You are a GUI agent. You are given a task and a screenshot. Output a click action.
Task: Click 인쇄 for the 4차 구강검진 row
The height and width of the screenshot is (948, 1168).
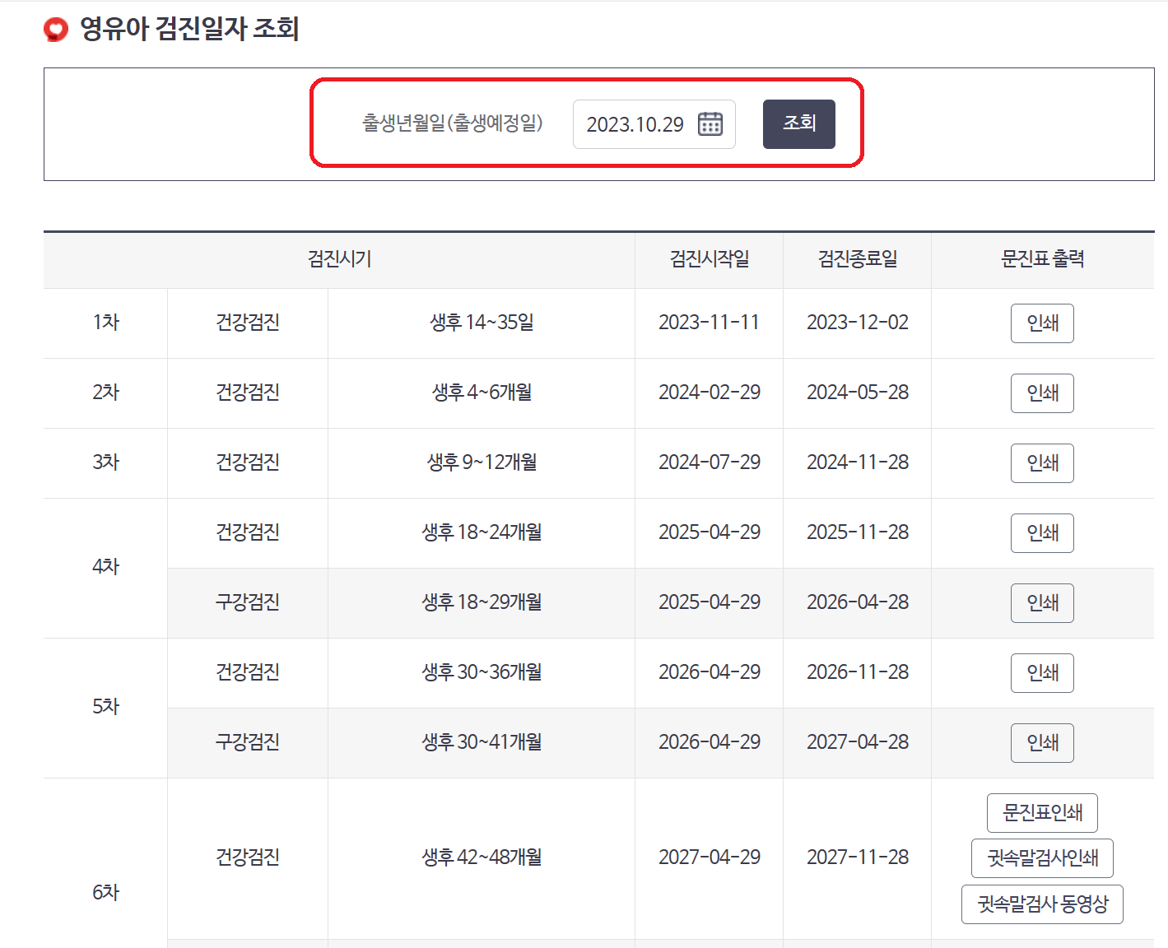1041,602
